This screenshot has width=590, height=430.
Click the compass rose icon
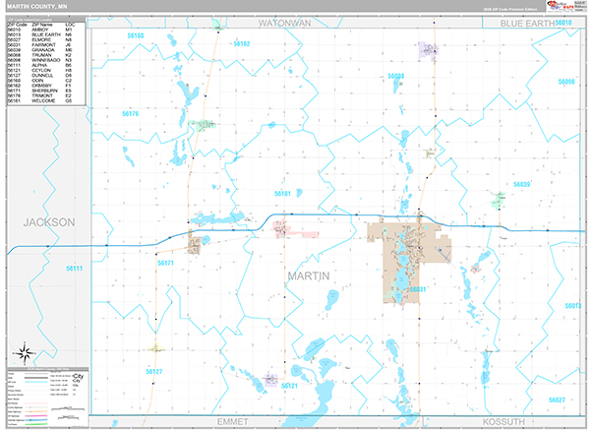(x=23, y=351)
